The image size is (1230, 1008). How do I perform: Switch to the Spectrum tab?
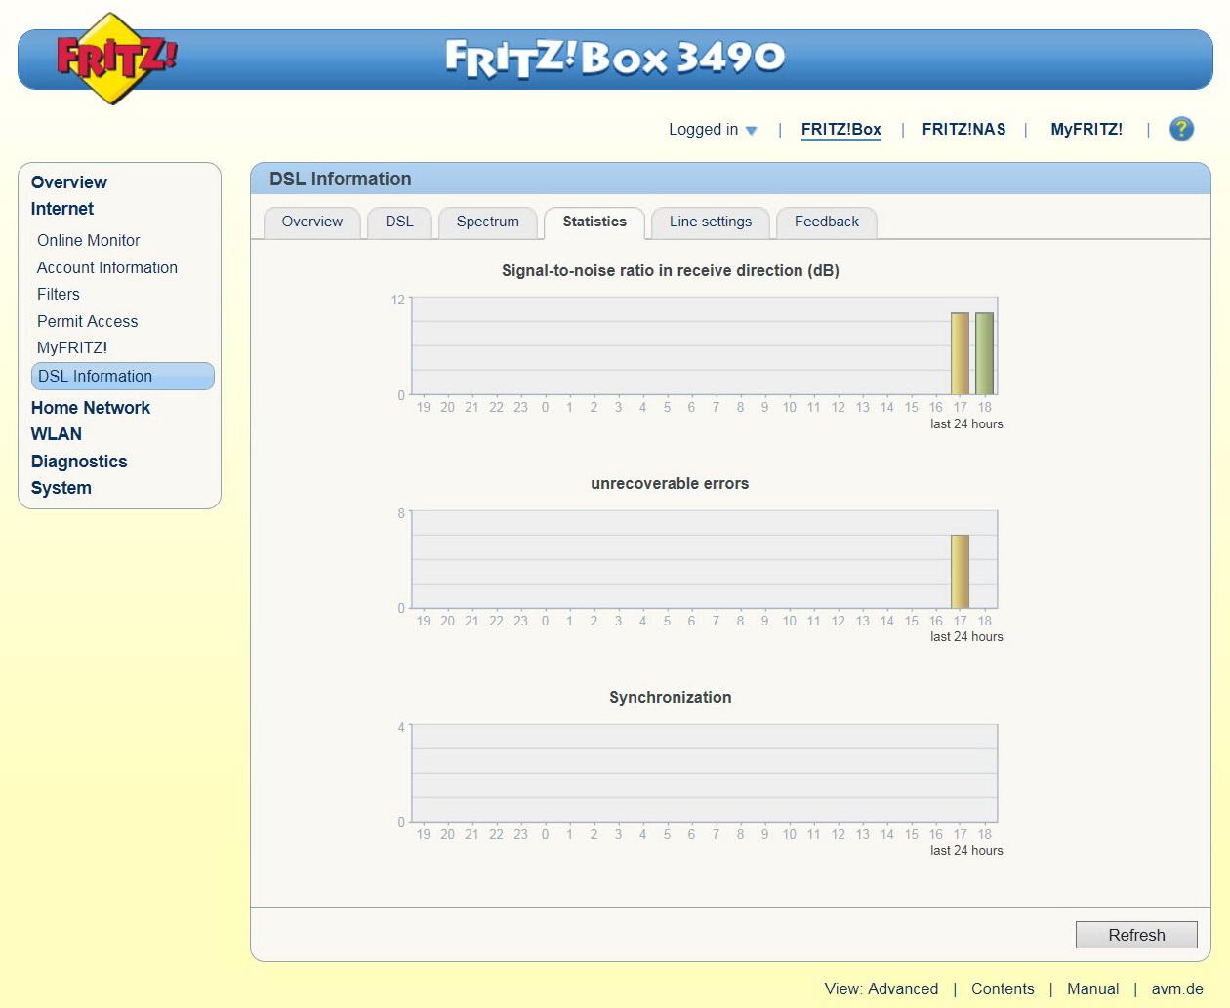488,222
